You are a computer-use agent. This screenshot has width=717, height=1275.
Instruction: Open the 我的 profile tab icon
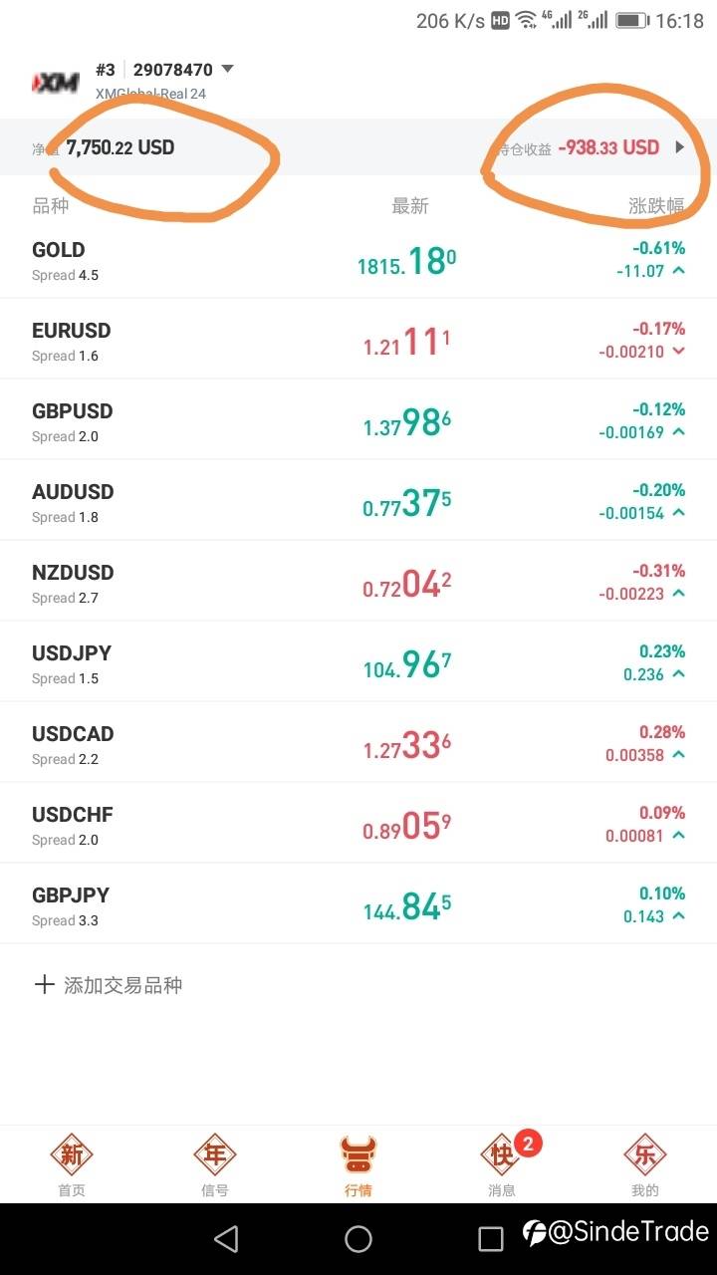click(645, 1155)
